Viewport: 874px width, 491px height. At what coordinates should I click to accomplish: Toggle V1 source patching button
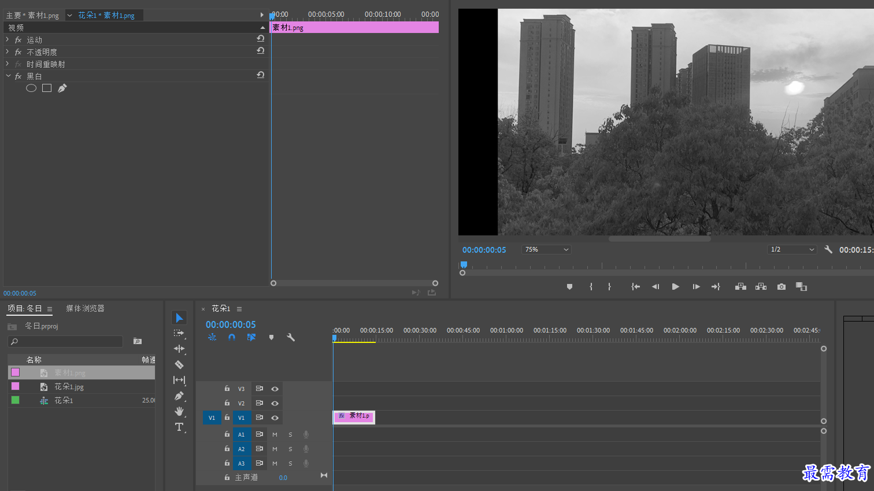[x=212, y=418]
